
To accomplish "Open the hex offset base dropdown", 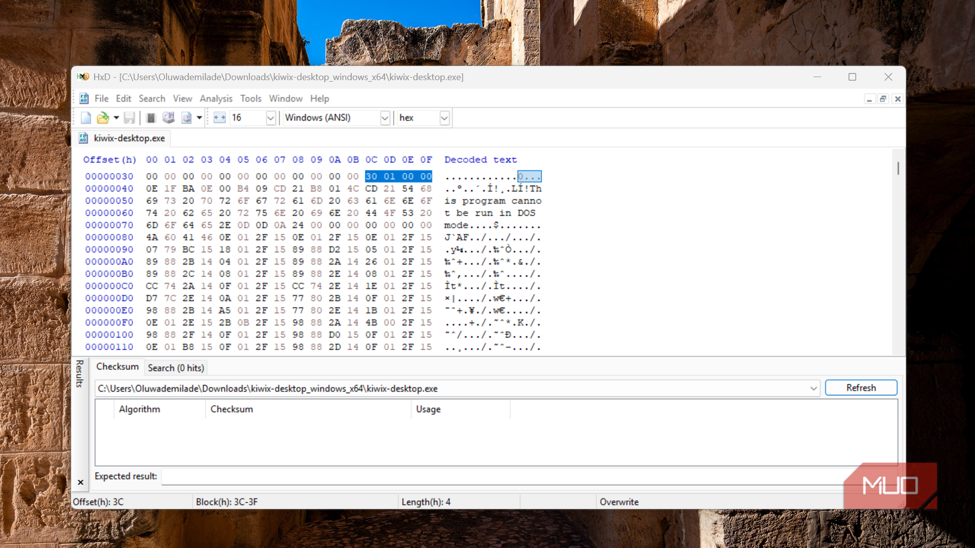I will 444,118.
